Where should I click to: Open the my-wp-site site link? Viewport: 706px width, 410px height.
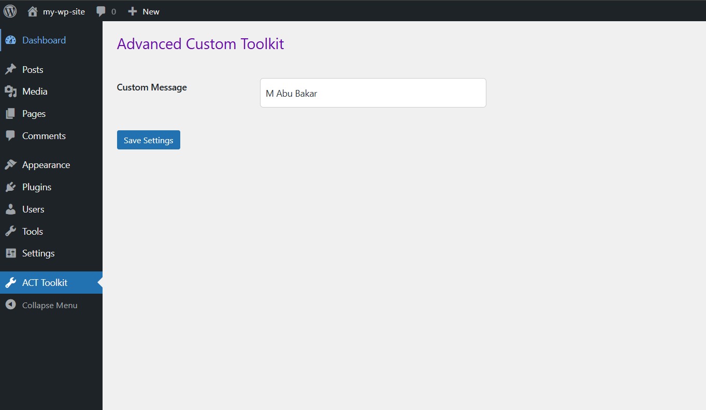[x=64, y=11]
